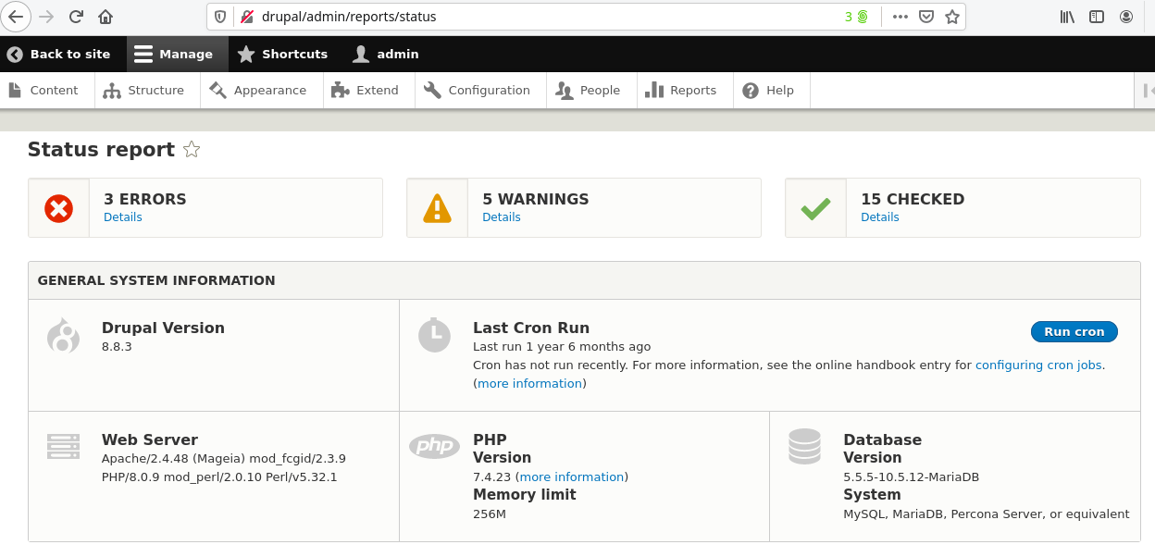Go to browser home icon
This screenshot has width=1155, height=557.
click(106, 17)
